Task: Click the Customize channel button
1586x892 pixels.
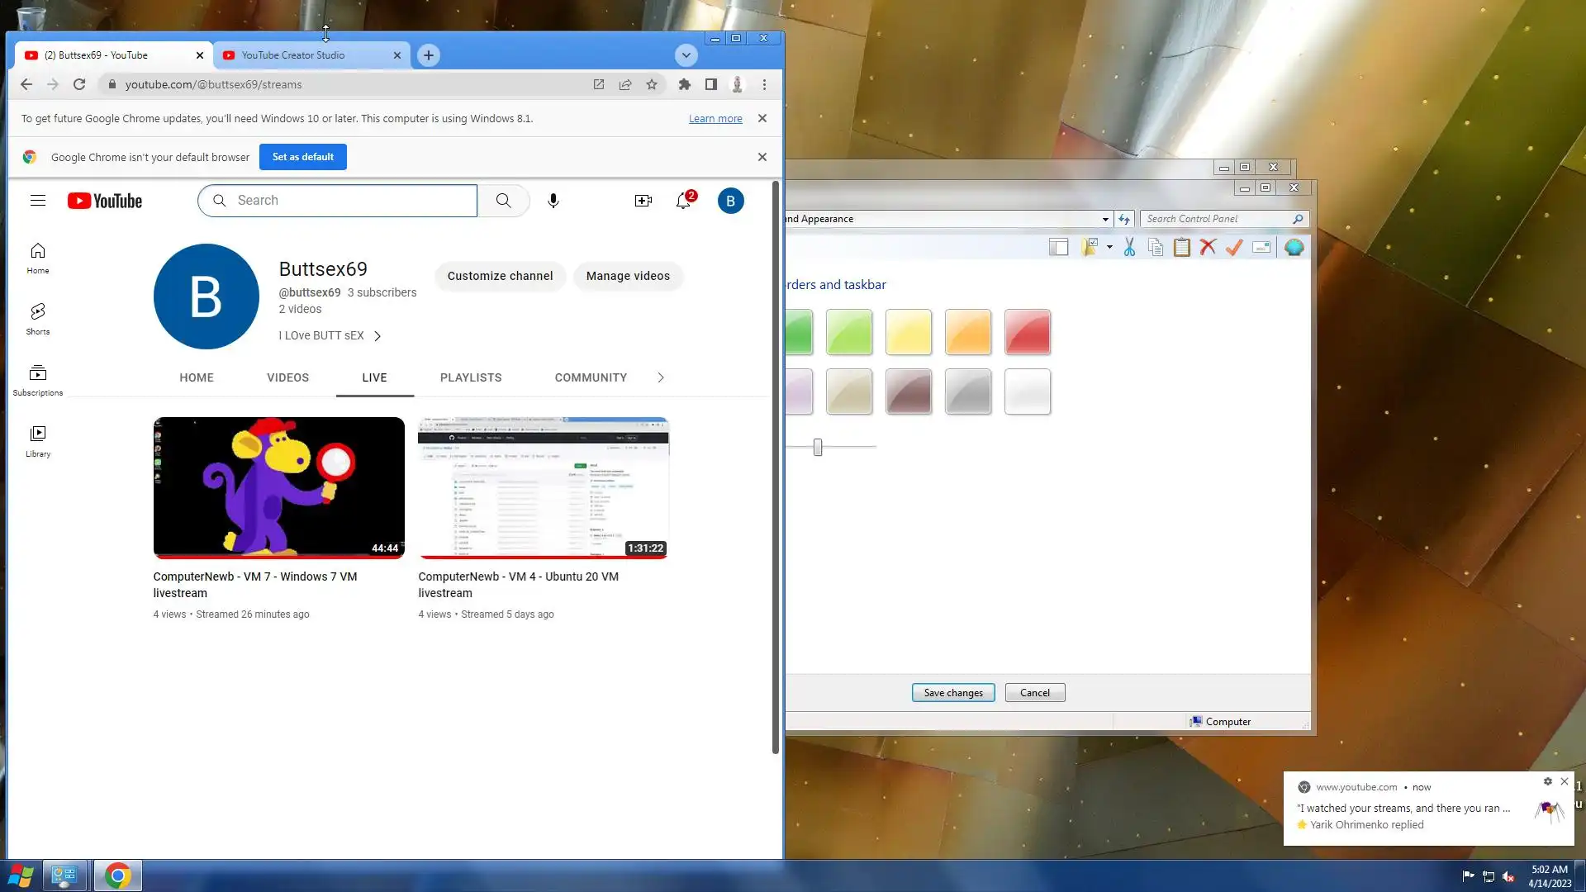Action: point(500,276)
